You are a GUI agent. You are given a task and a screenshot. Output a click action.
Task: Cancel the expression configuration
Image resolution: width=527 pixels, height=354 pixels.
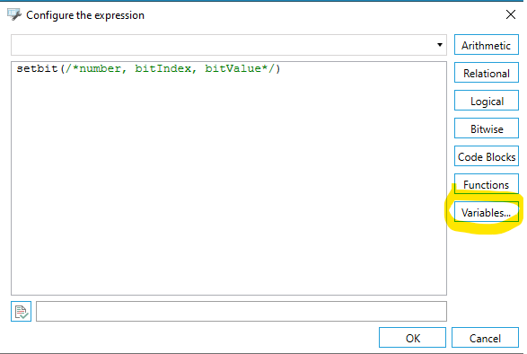(485, 338)
